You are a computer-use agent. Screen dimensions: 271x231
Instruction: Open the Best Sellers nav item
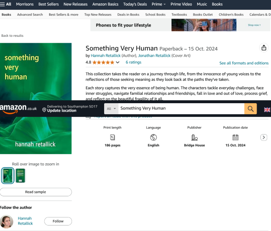click(48, 4)
